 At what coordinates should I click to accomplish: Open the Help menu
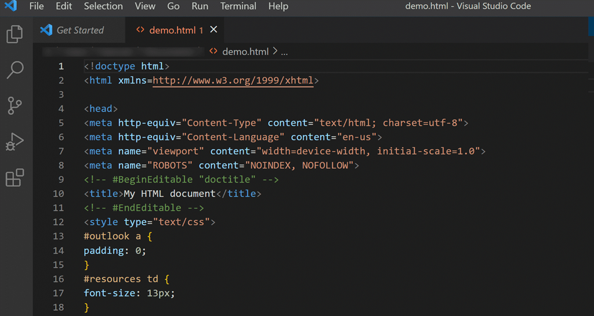[278, 6]
